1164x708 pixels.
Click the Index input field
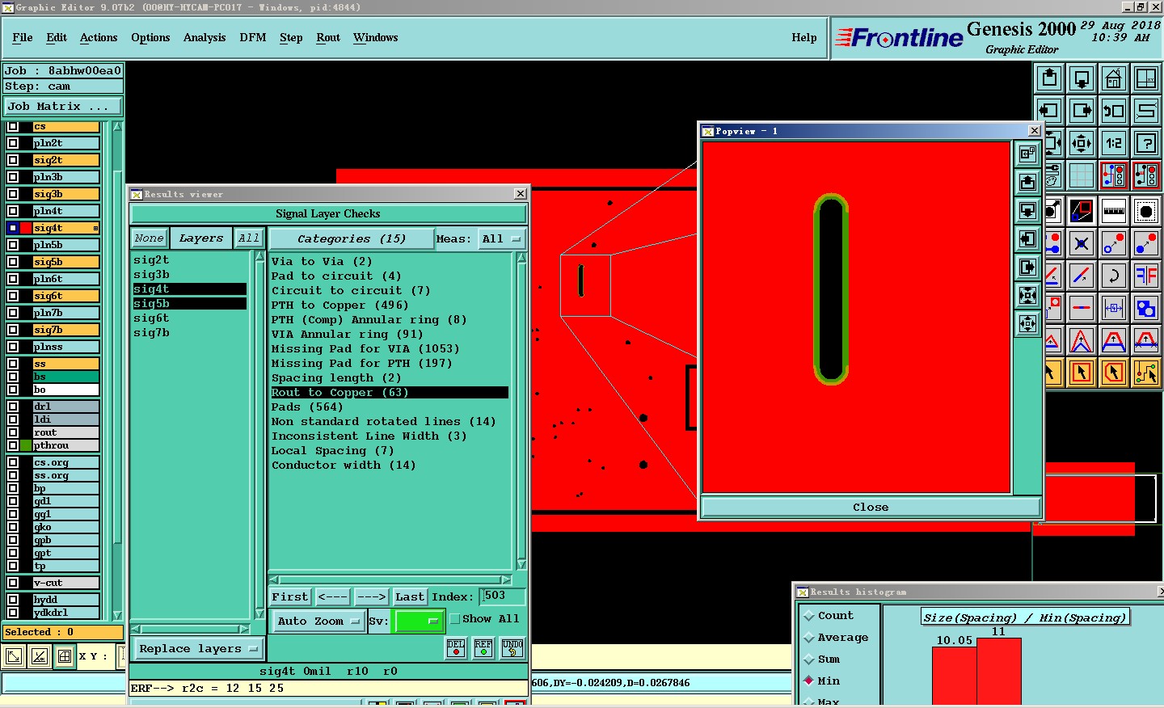[502, 596]
